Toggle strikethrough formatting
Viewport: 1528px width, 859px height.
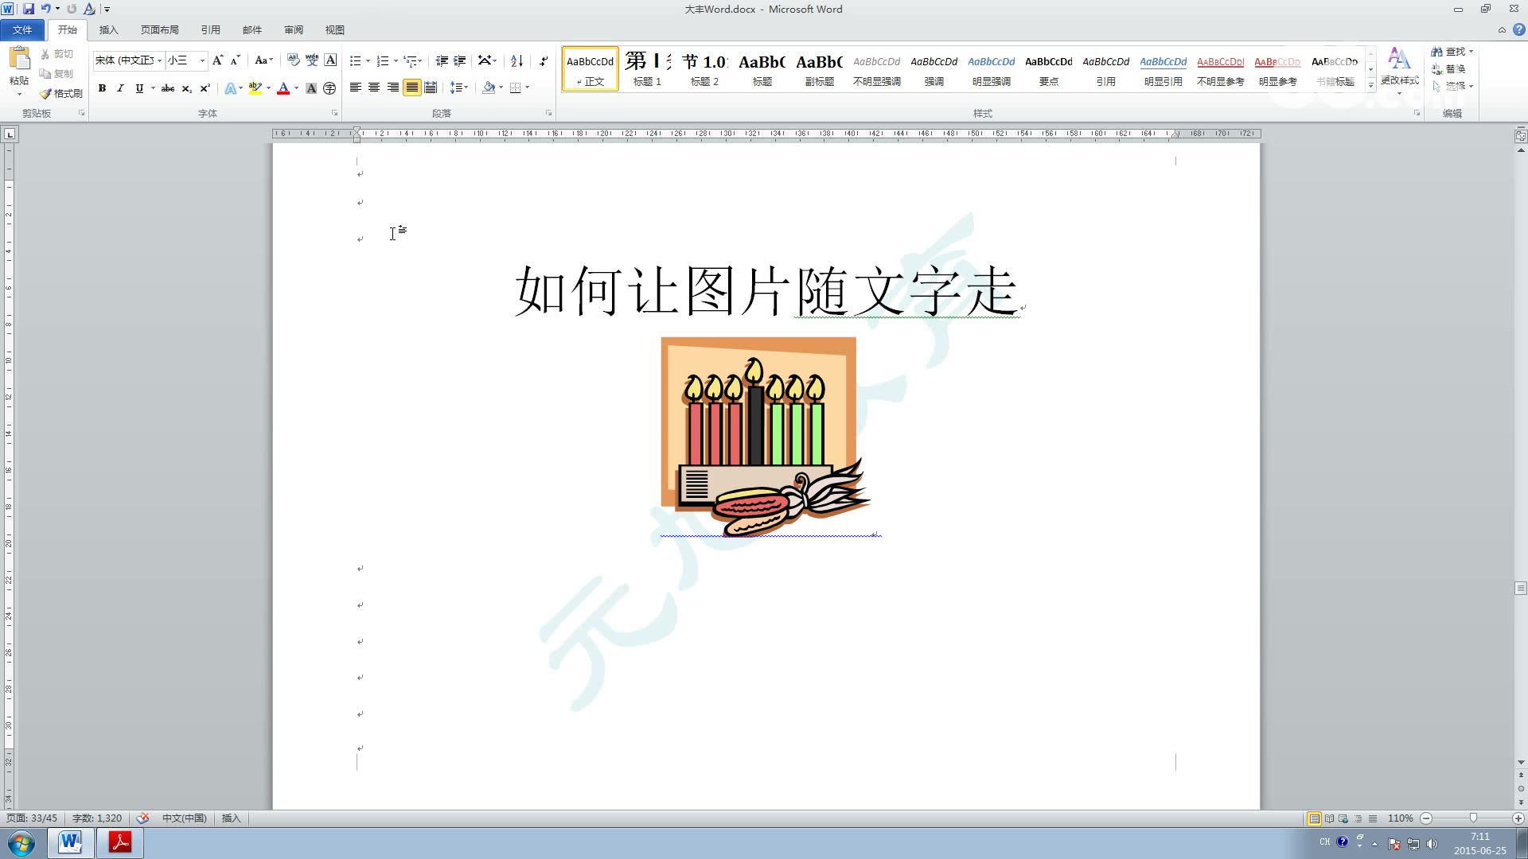point(167,87)
